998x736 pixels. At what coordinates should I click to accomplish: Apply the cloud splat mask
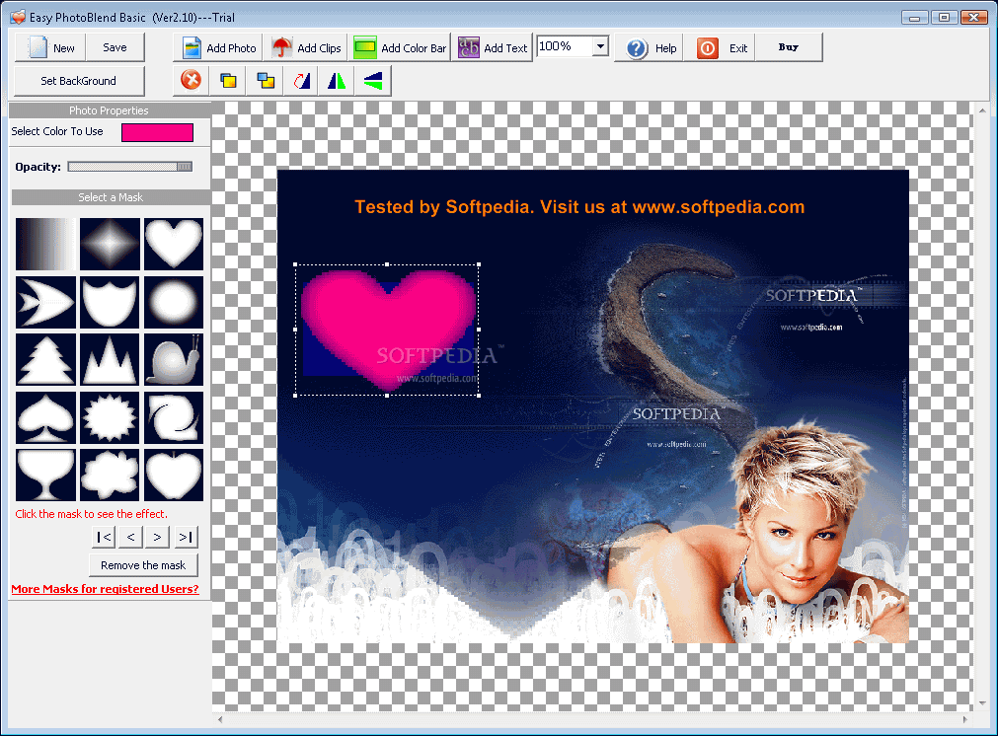point(110,476)
